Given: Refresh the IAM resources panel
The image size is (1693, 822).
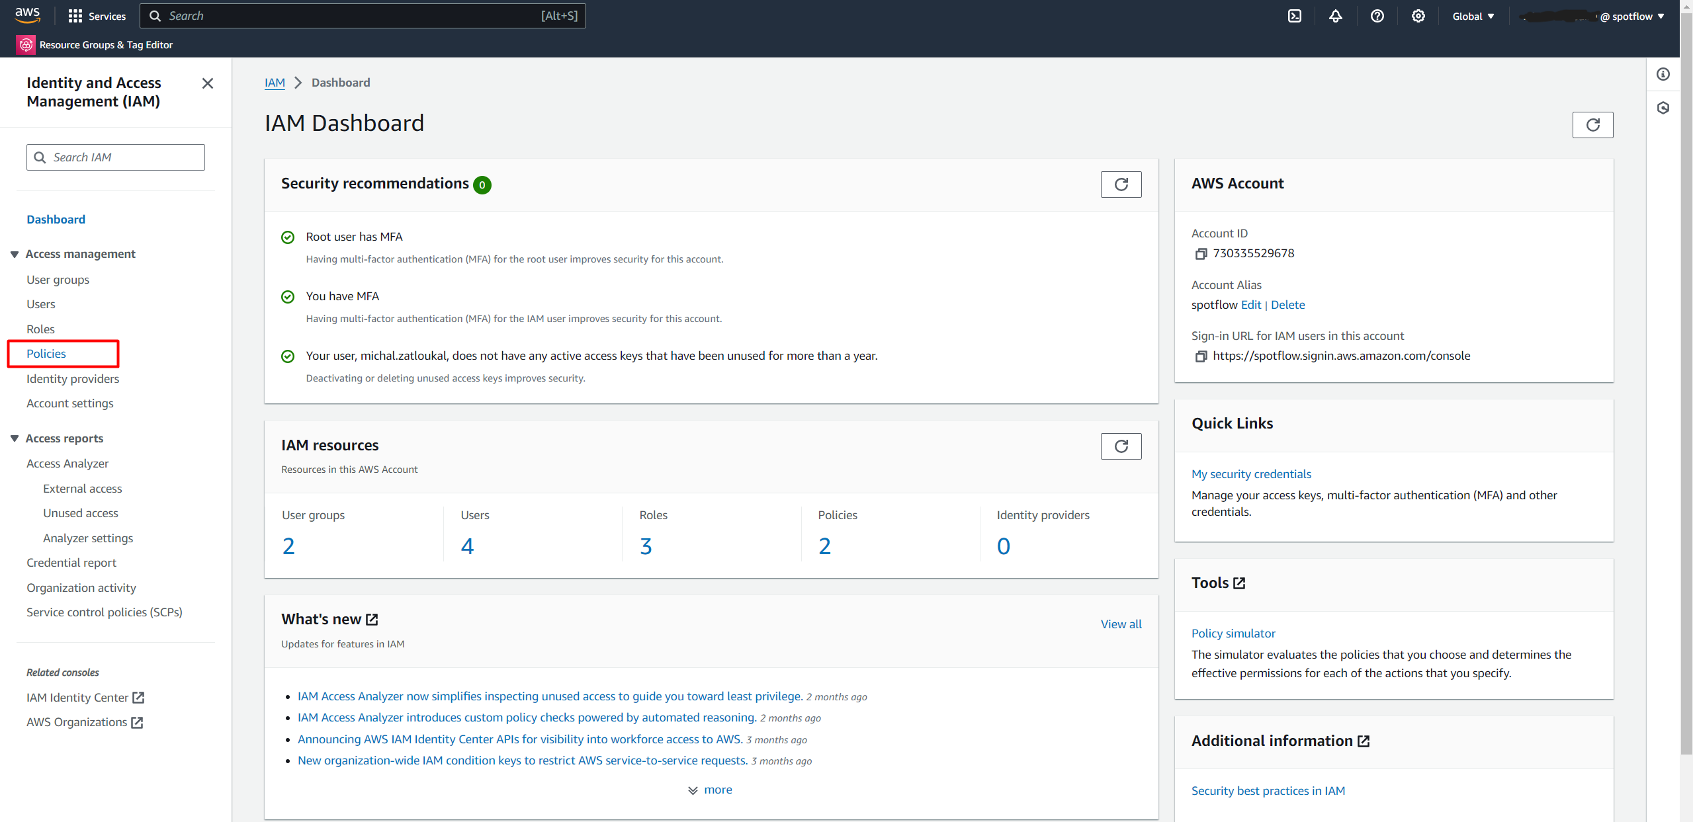Looking at the screenshot, I should (x=1121, y=446).
